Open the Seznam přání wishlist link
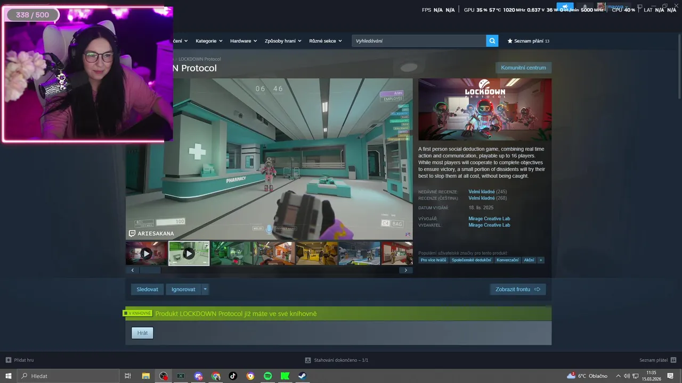Viewport: 682px width, 383px height. pyautogui.click(x=528, y=41)
